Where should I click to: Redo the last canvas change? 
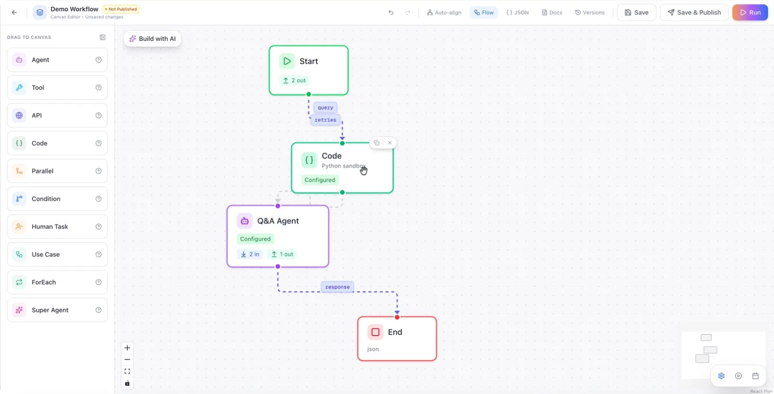(x=408, y=13)
